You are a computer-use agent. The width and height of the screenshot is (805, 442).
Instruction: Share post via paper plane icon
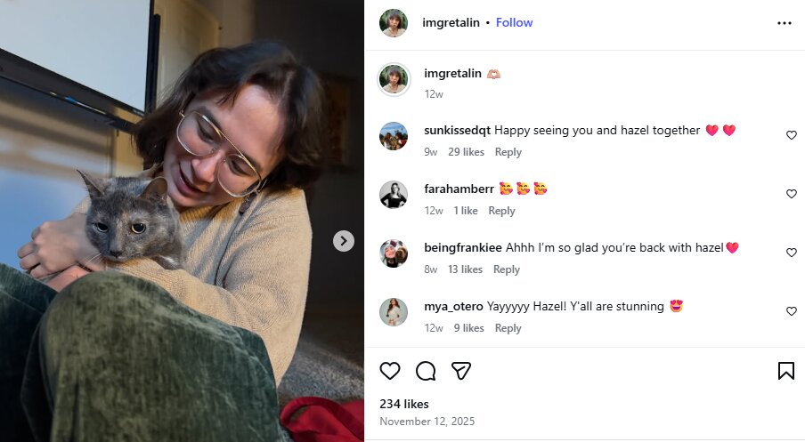pyautogui.click(x=460, y=371)
